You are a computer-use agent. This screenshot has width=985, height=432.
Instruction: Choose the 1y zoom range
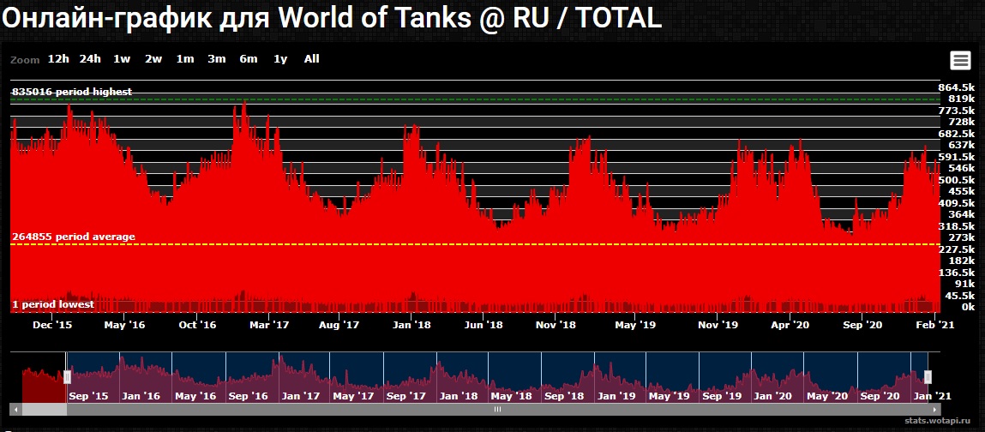coord(280,59)
